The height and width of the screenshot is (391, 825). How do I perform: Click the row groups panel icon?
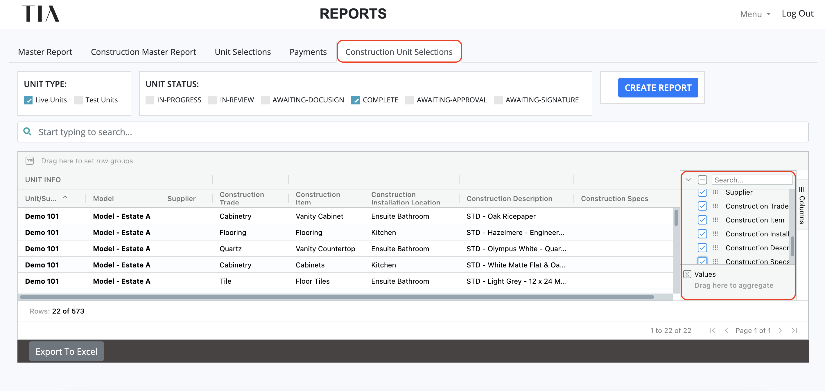[x=30, y=161]
